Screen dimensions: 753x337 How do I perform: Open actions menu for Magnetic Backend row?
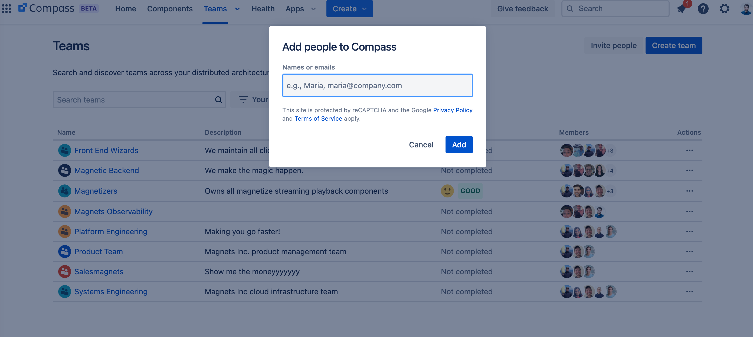(x=690, y=170)
